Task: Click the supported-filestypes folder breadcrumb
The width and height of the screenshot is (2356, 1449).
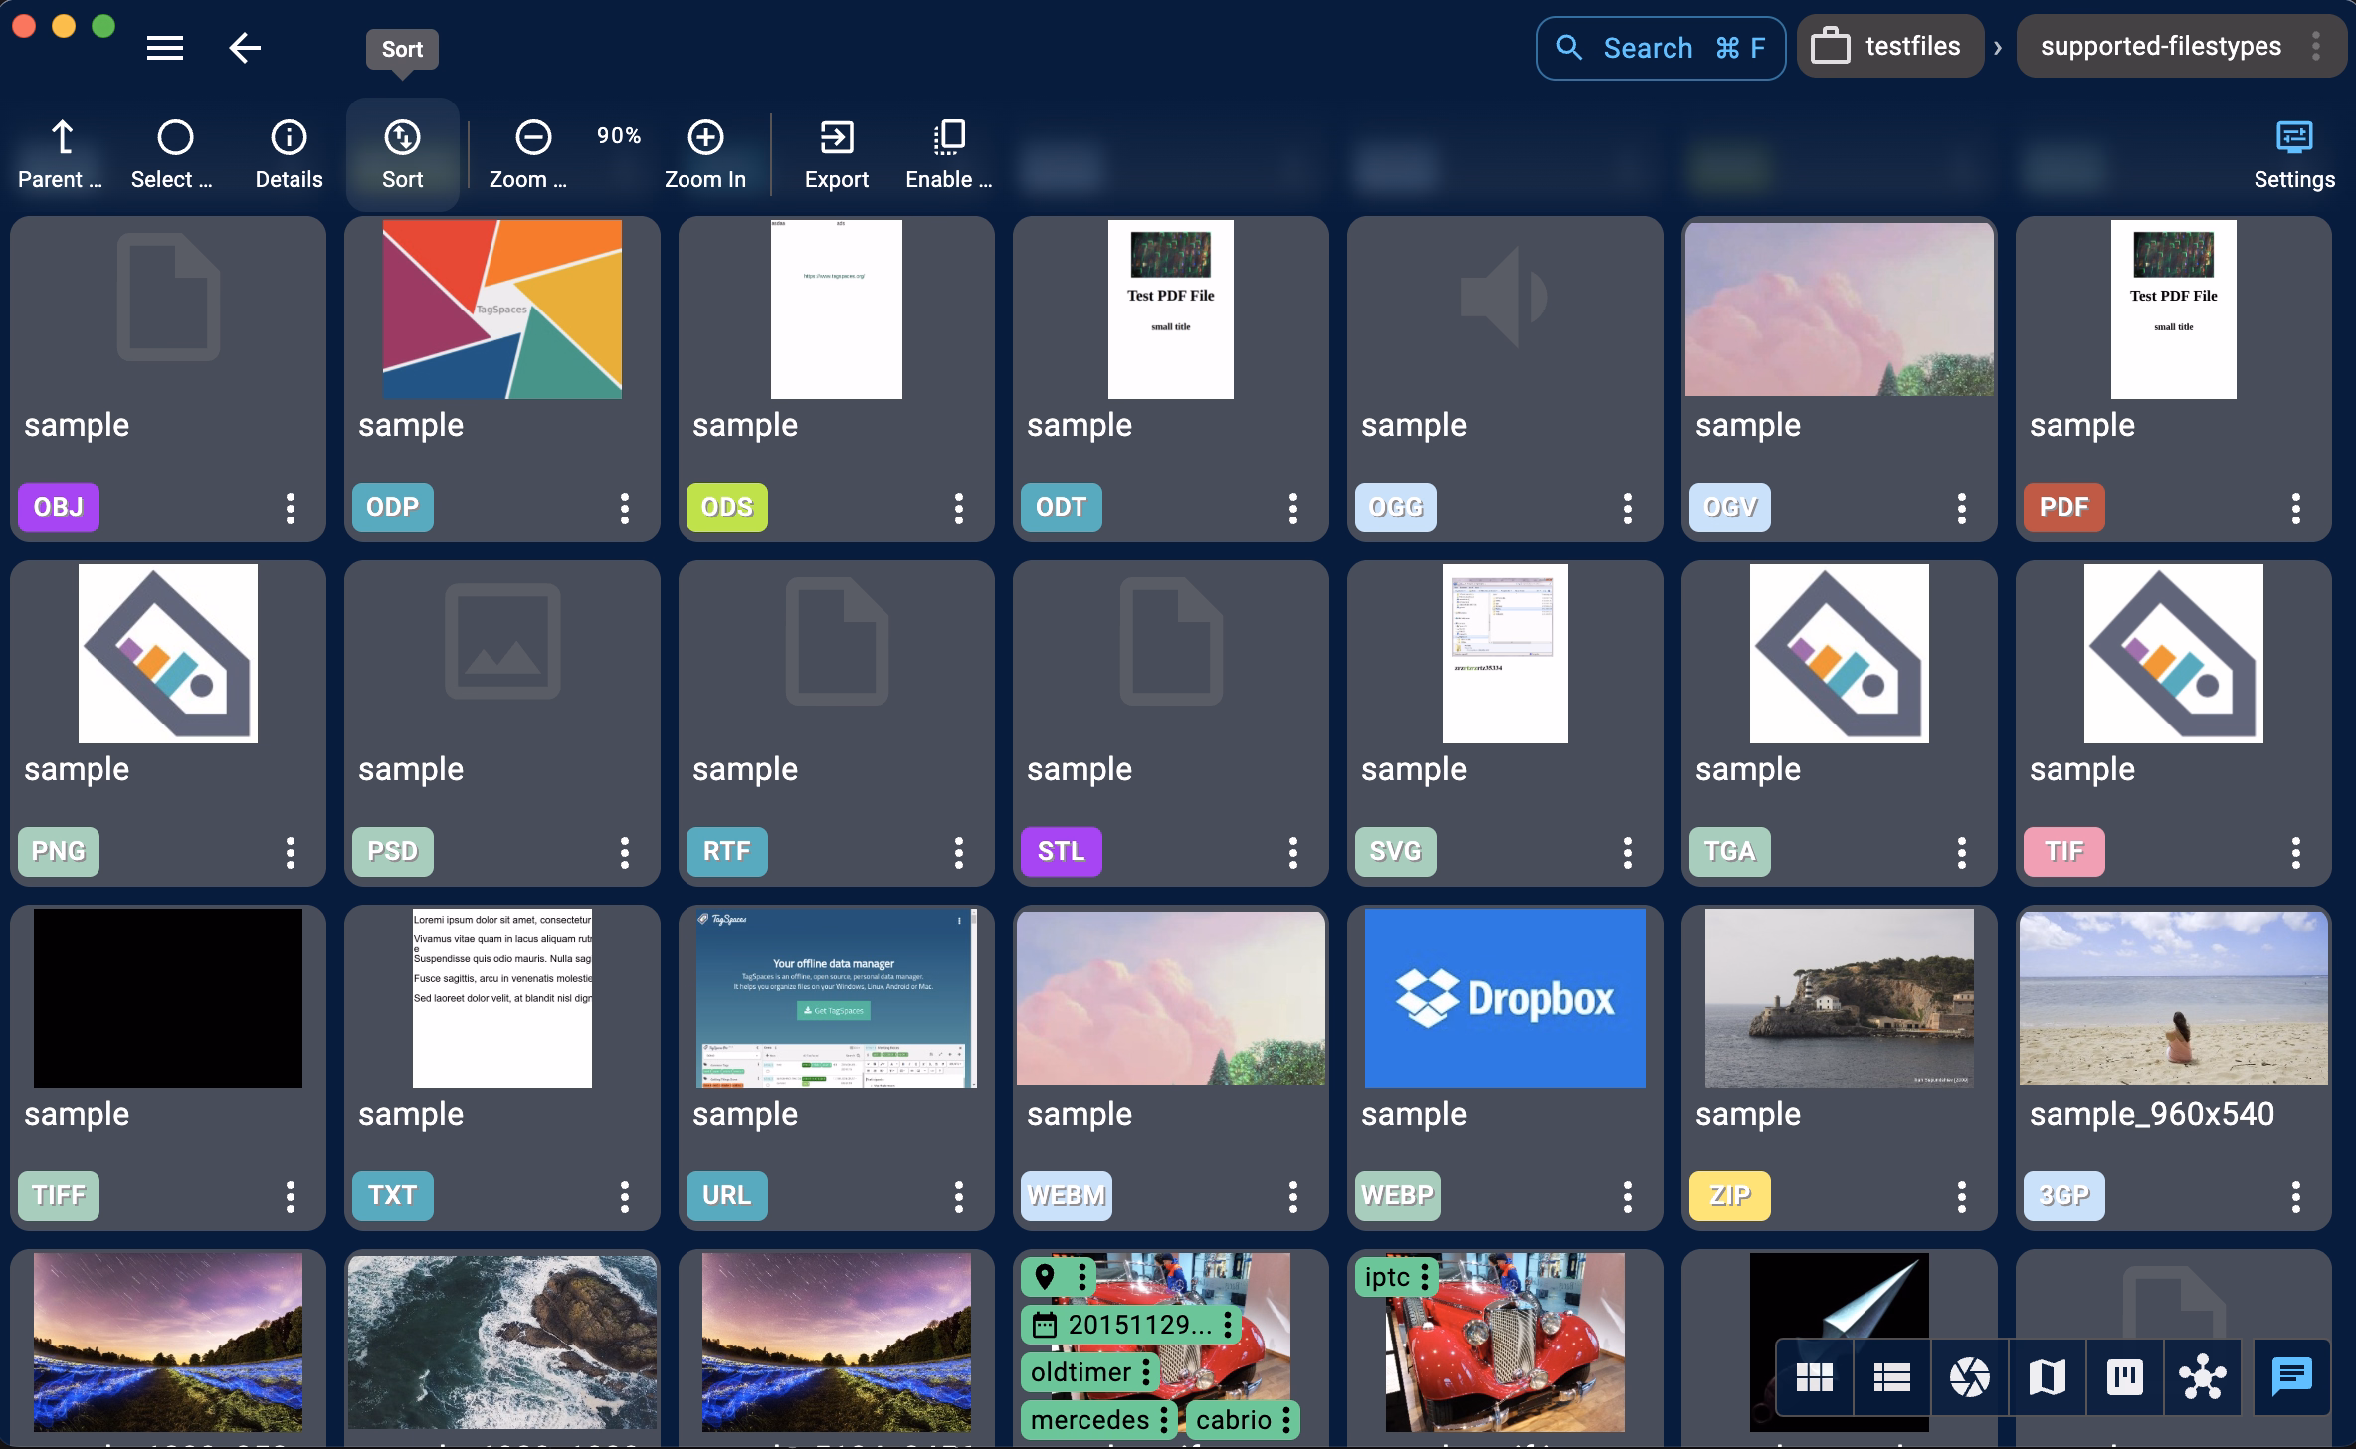Action: (2160, 47)
